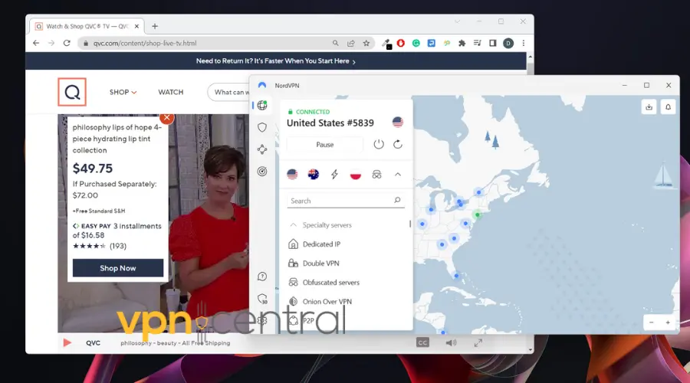Open the Chrome extensions puzzle icon
Screen dimensions: 690x383
(x=462, y=43)
